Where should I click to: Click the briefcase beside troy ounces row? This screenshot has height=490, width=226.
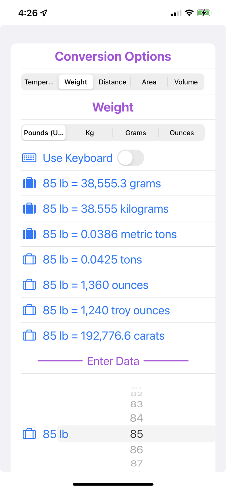[29, 310]
